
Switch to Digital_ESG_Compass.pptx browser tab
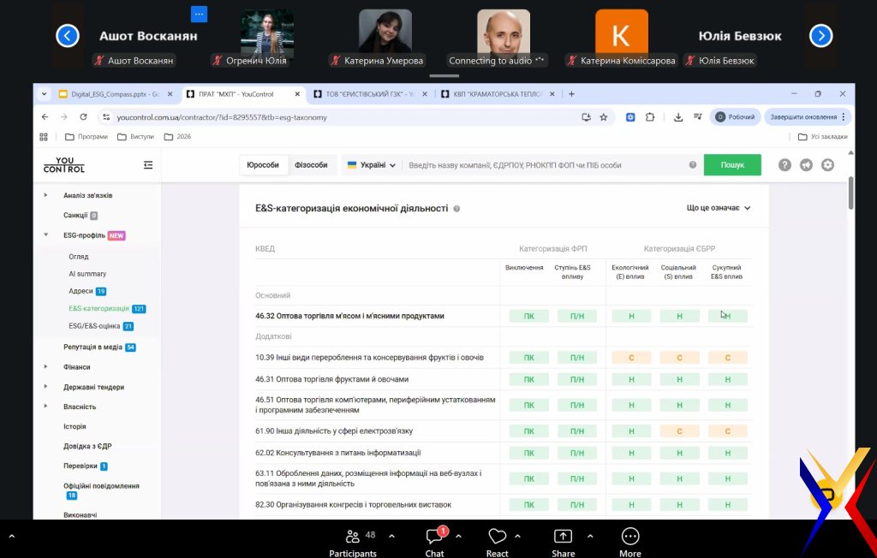[110, 94]
